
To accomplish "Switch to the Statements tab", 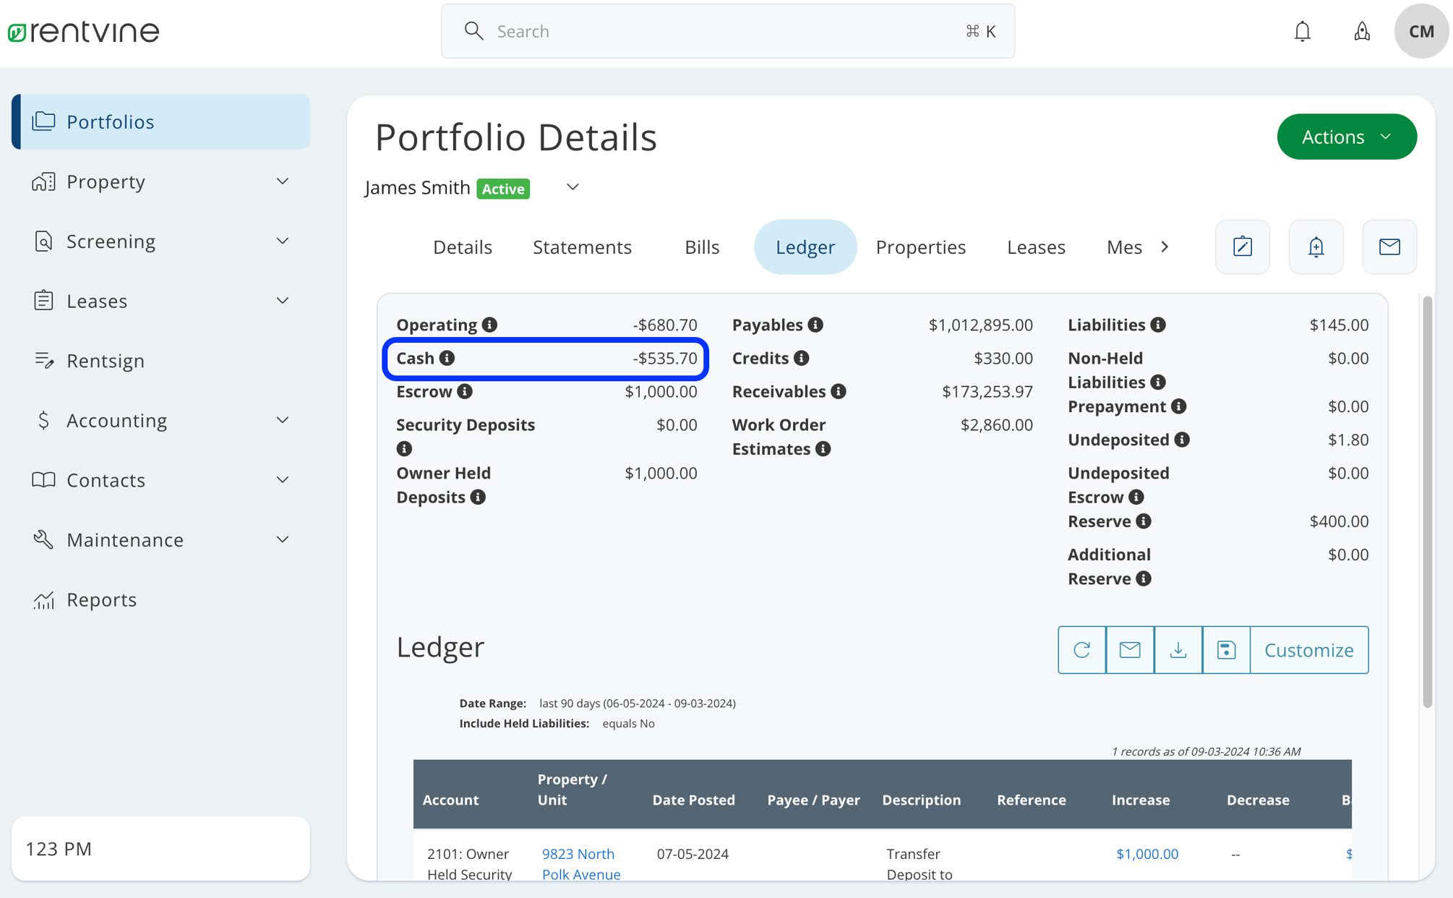I will click(x=582, y=247).
